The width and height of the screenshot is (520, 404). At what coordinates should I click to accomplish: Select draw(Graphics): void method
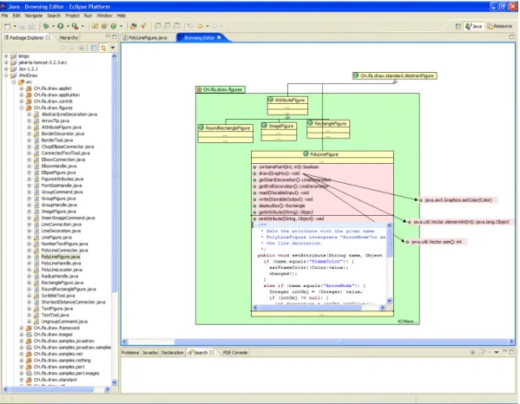279,173
